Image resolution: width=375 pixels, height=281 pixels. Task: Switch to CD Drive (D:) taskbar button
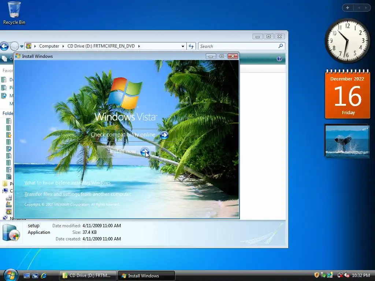[x=88, y=276]
